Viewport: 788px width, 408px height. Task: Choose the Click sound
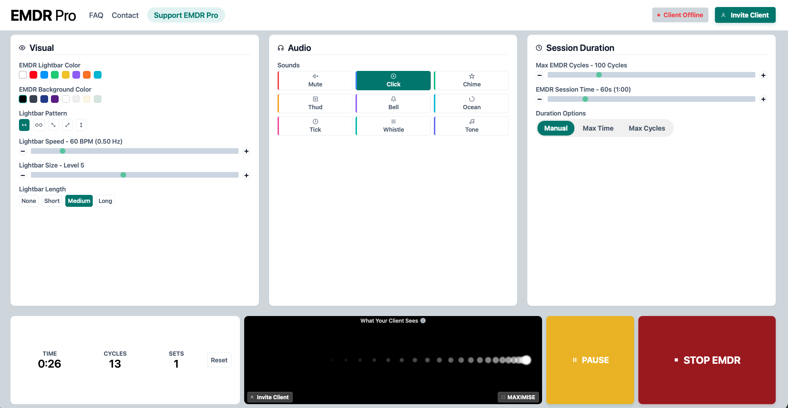pyautogui.click(x=393, y=80)
